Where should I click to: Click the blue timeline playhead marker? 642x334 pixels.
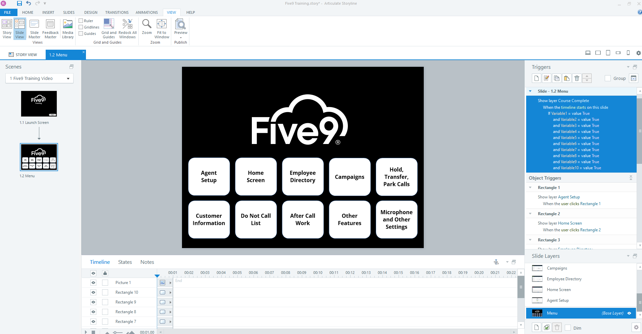click(x=157, y=276)
